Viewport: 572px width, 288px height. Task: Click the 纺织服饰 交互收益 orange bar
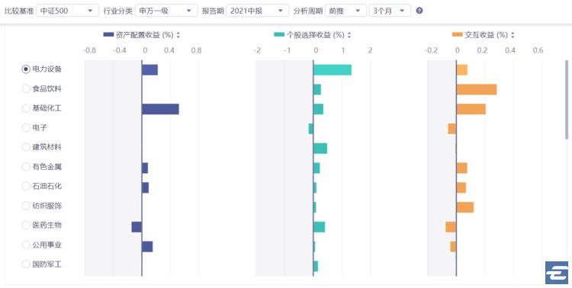tap(465, 207)
